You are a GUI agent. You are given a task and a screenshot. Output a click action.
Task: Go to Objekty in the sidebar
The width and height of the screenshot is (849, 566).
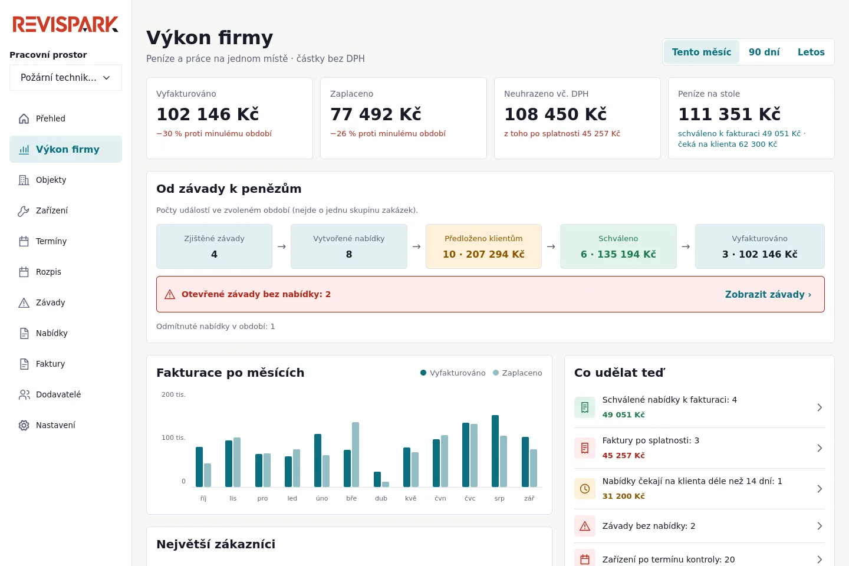click(x=65, y=180)
